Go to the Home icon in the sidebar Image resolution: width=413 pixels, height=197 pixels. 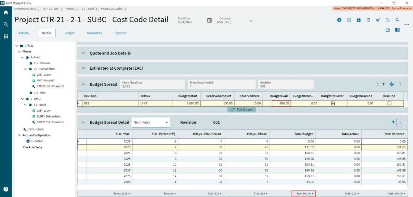[x=6, y=13]
